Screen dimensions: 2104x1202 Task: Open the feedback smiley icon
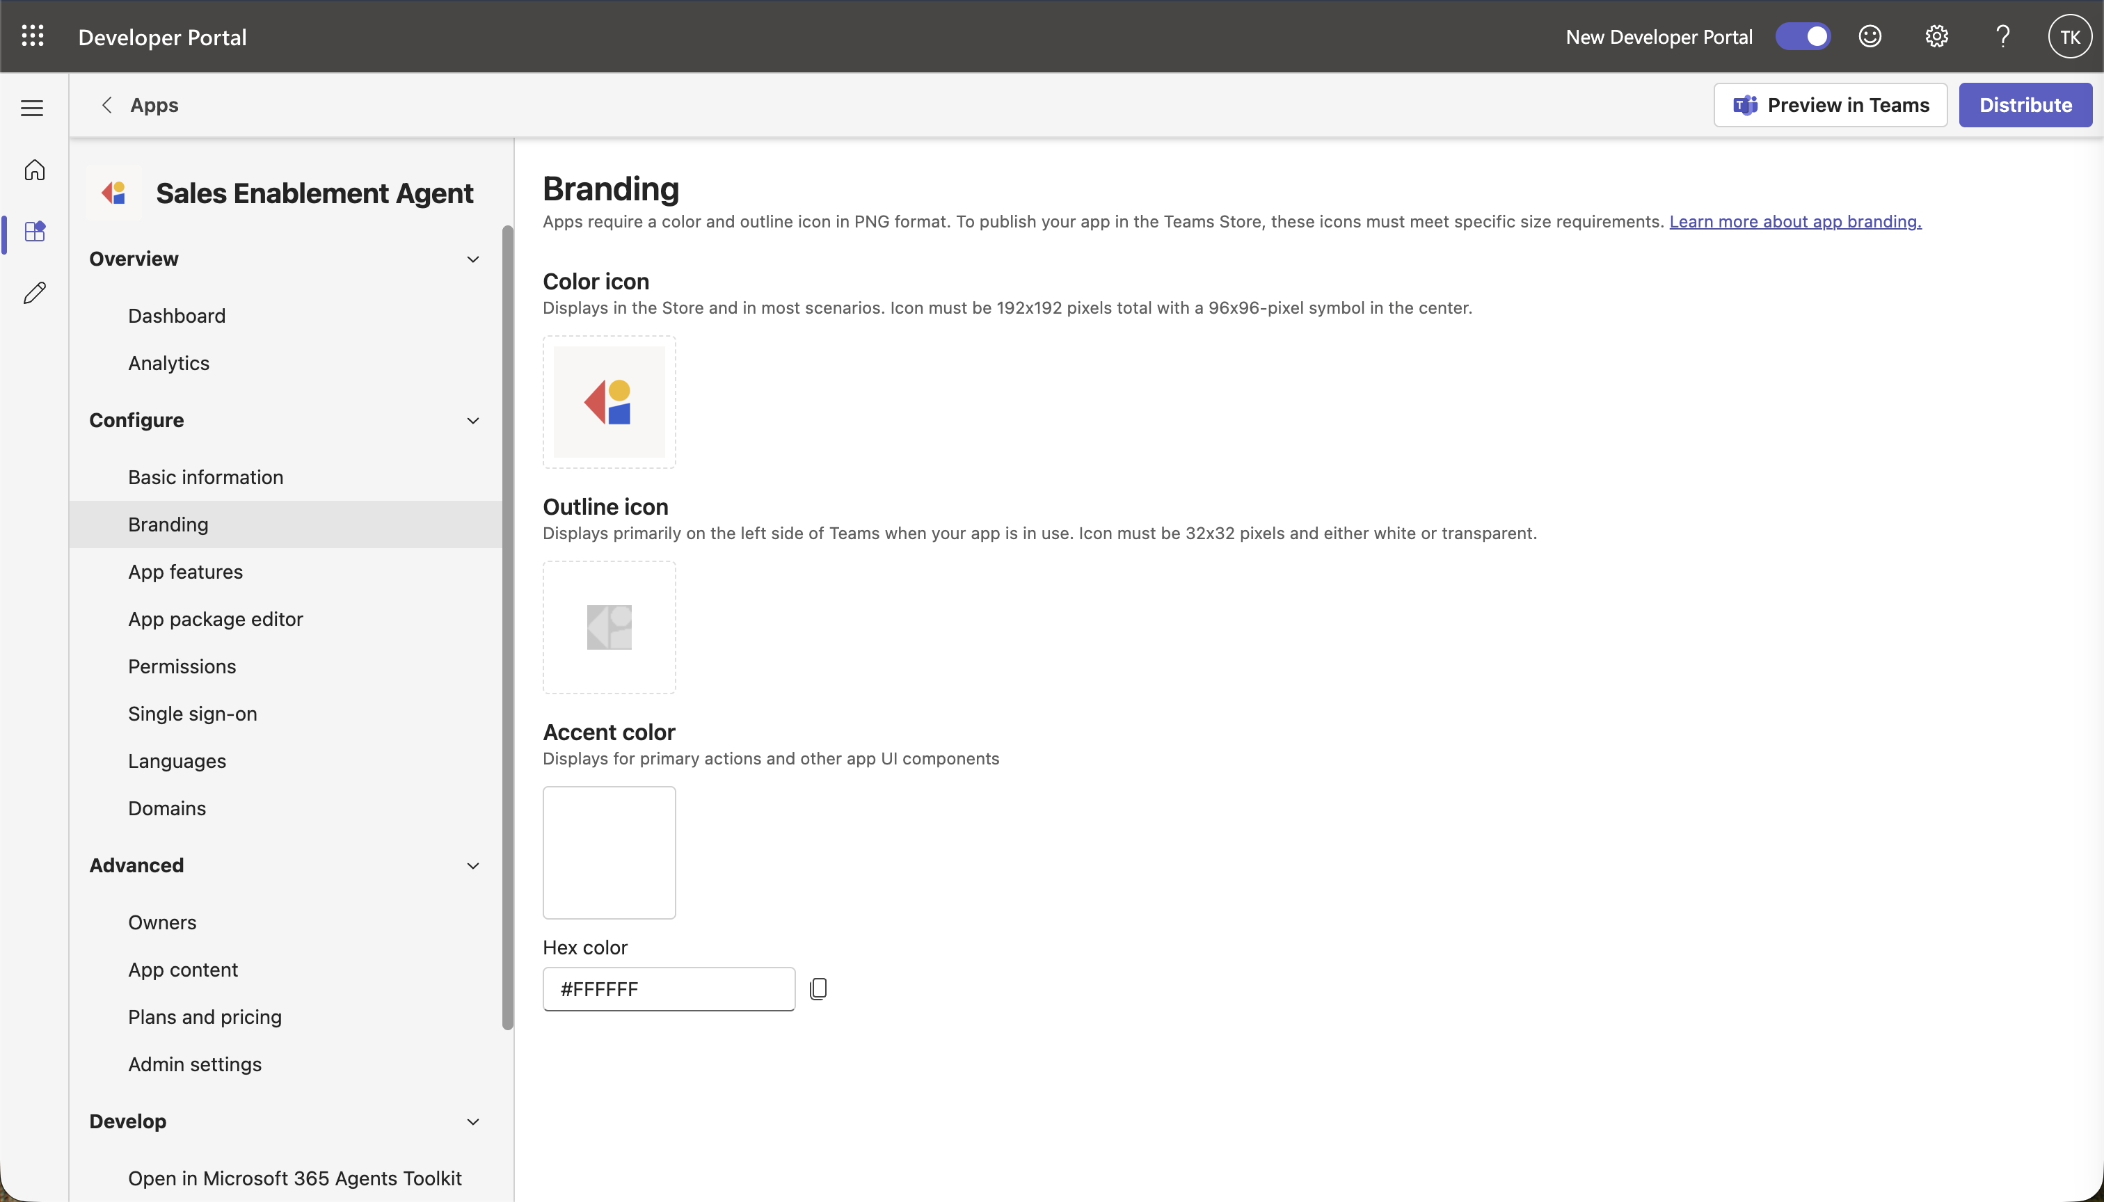(x=1870, y=36)
